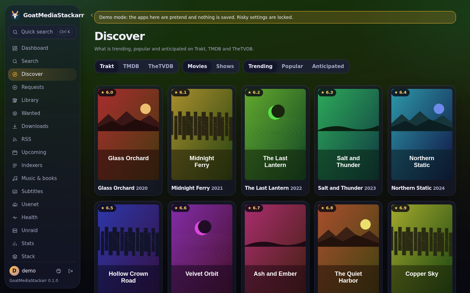
Task: Click the theme palette icon beside demo
Action: pos(59,271)
